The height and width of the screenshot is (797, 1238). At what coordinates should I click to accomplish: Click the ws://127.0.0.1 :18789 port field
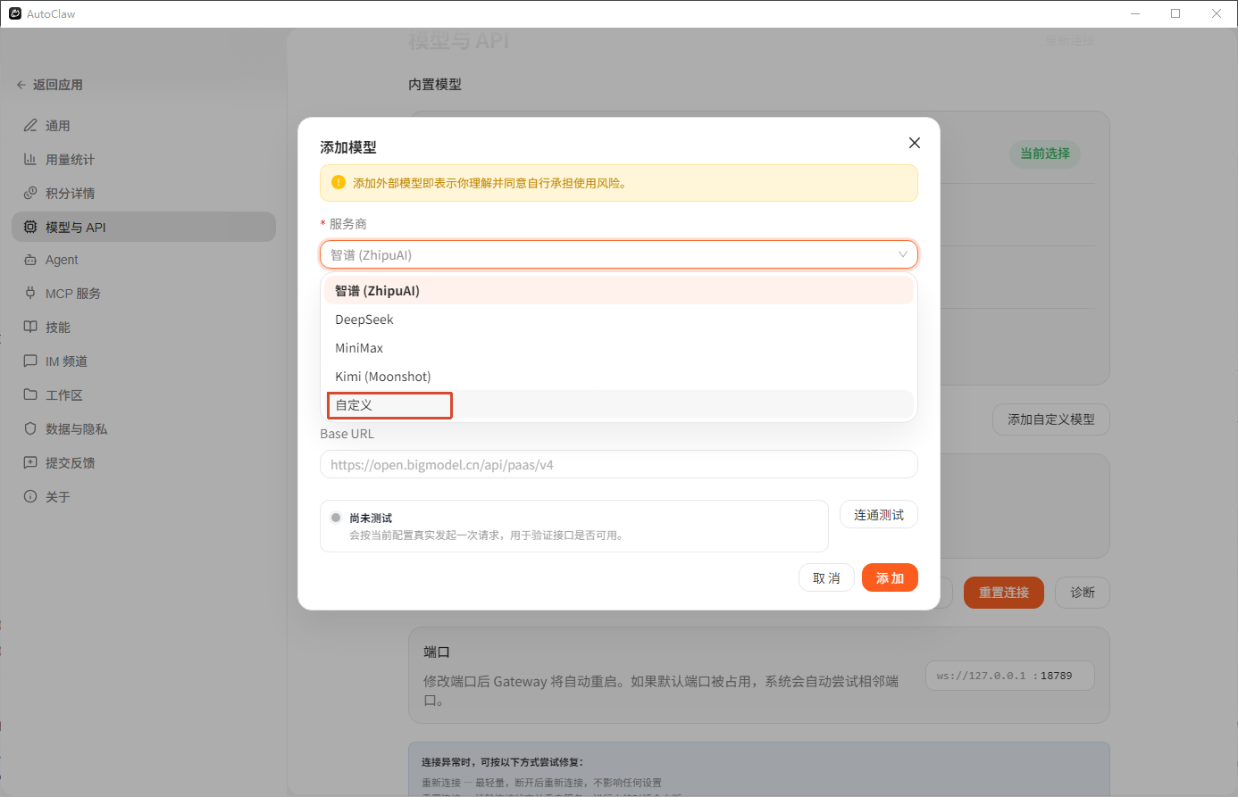pyautogui.click(x=1010, y=676)
